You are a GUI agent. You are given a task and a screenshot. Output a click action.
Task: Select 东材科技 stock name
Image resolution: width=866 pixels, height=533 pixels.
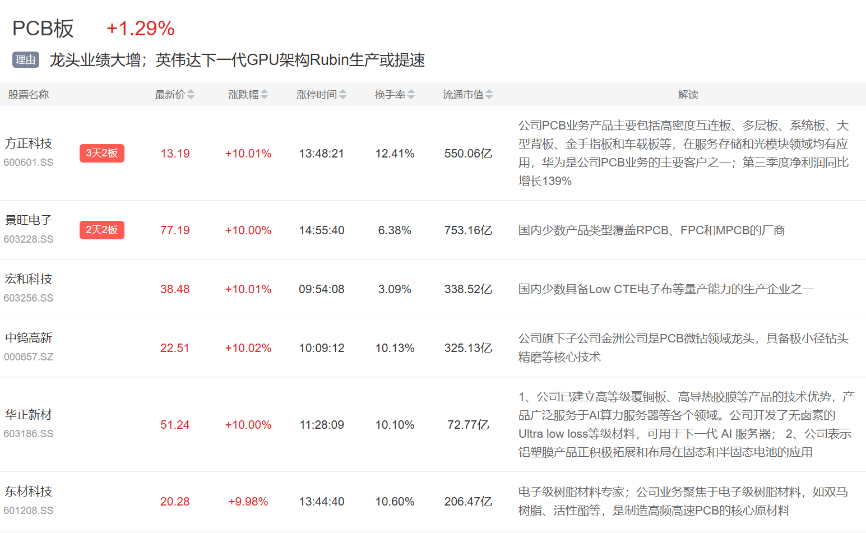coord(29,492)
